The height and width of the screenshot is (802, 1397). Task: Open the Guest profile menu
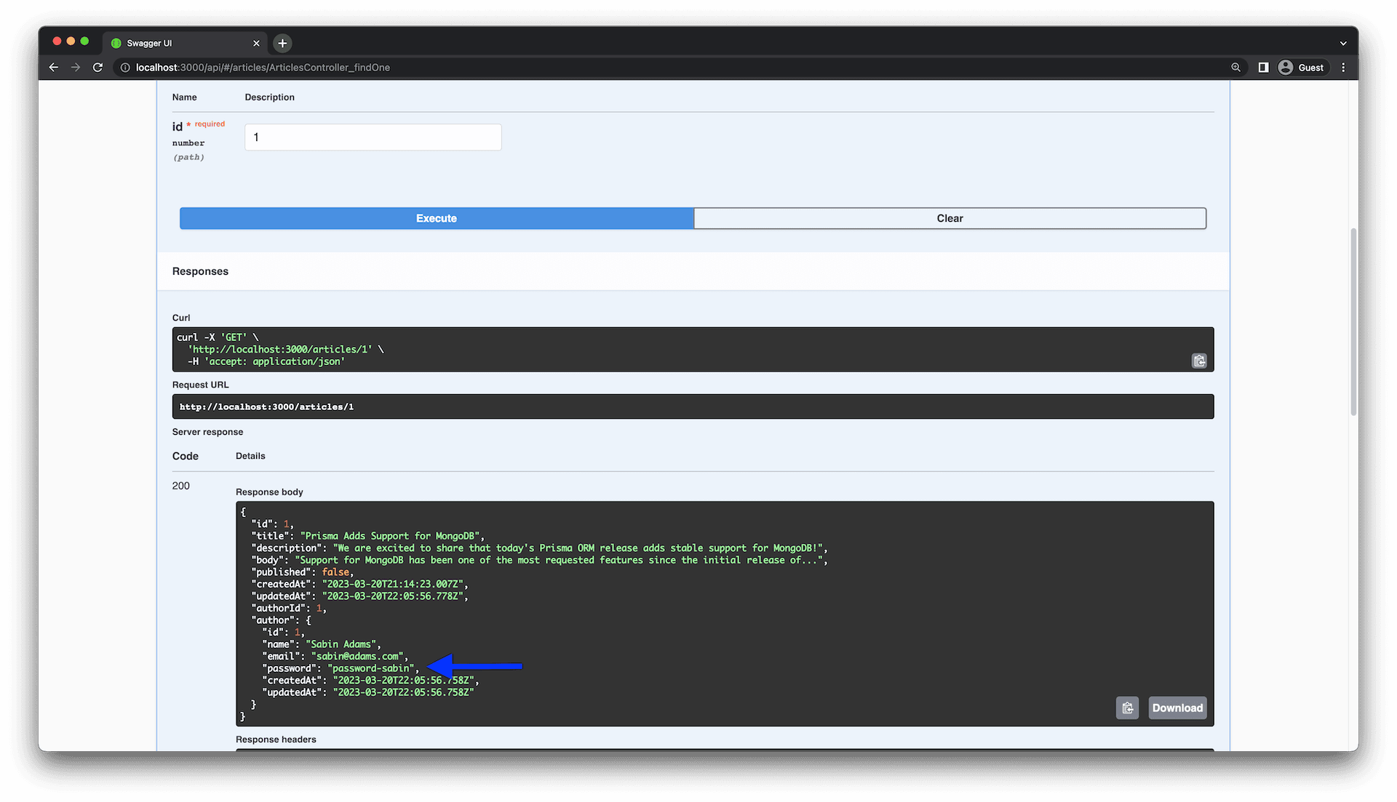click(x=1301, y=67)
